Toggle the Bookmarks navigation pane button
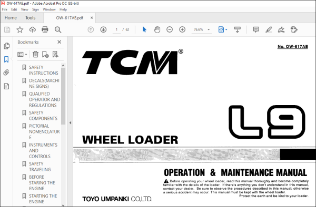Viewport: 316px width, 207px height. (x=6, y=59)
